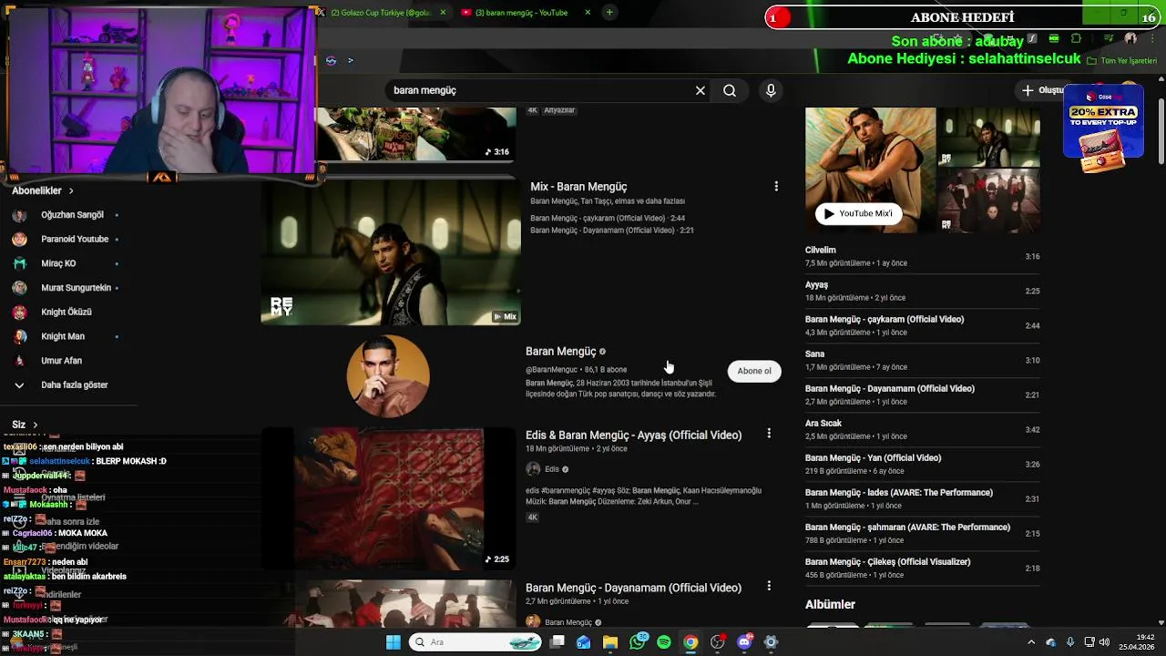This screenshot has height=656, width=1166.
Task: Open Outlook from the taskbar
Action: pyautogui.click(x=583, y=642)
